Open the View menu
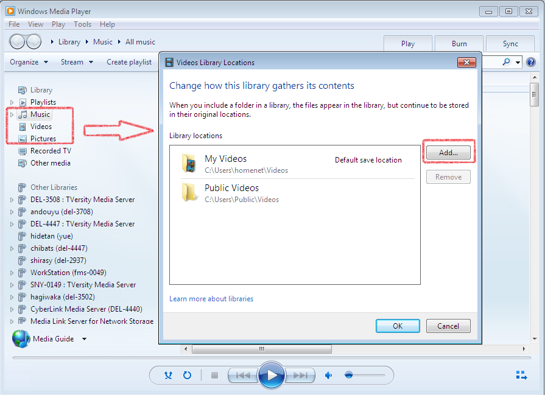The height and width of the screenshot is (395, 545). tap(35, 24)
